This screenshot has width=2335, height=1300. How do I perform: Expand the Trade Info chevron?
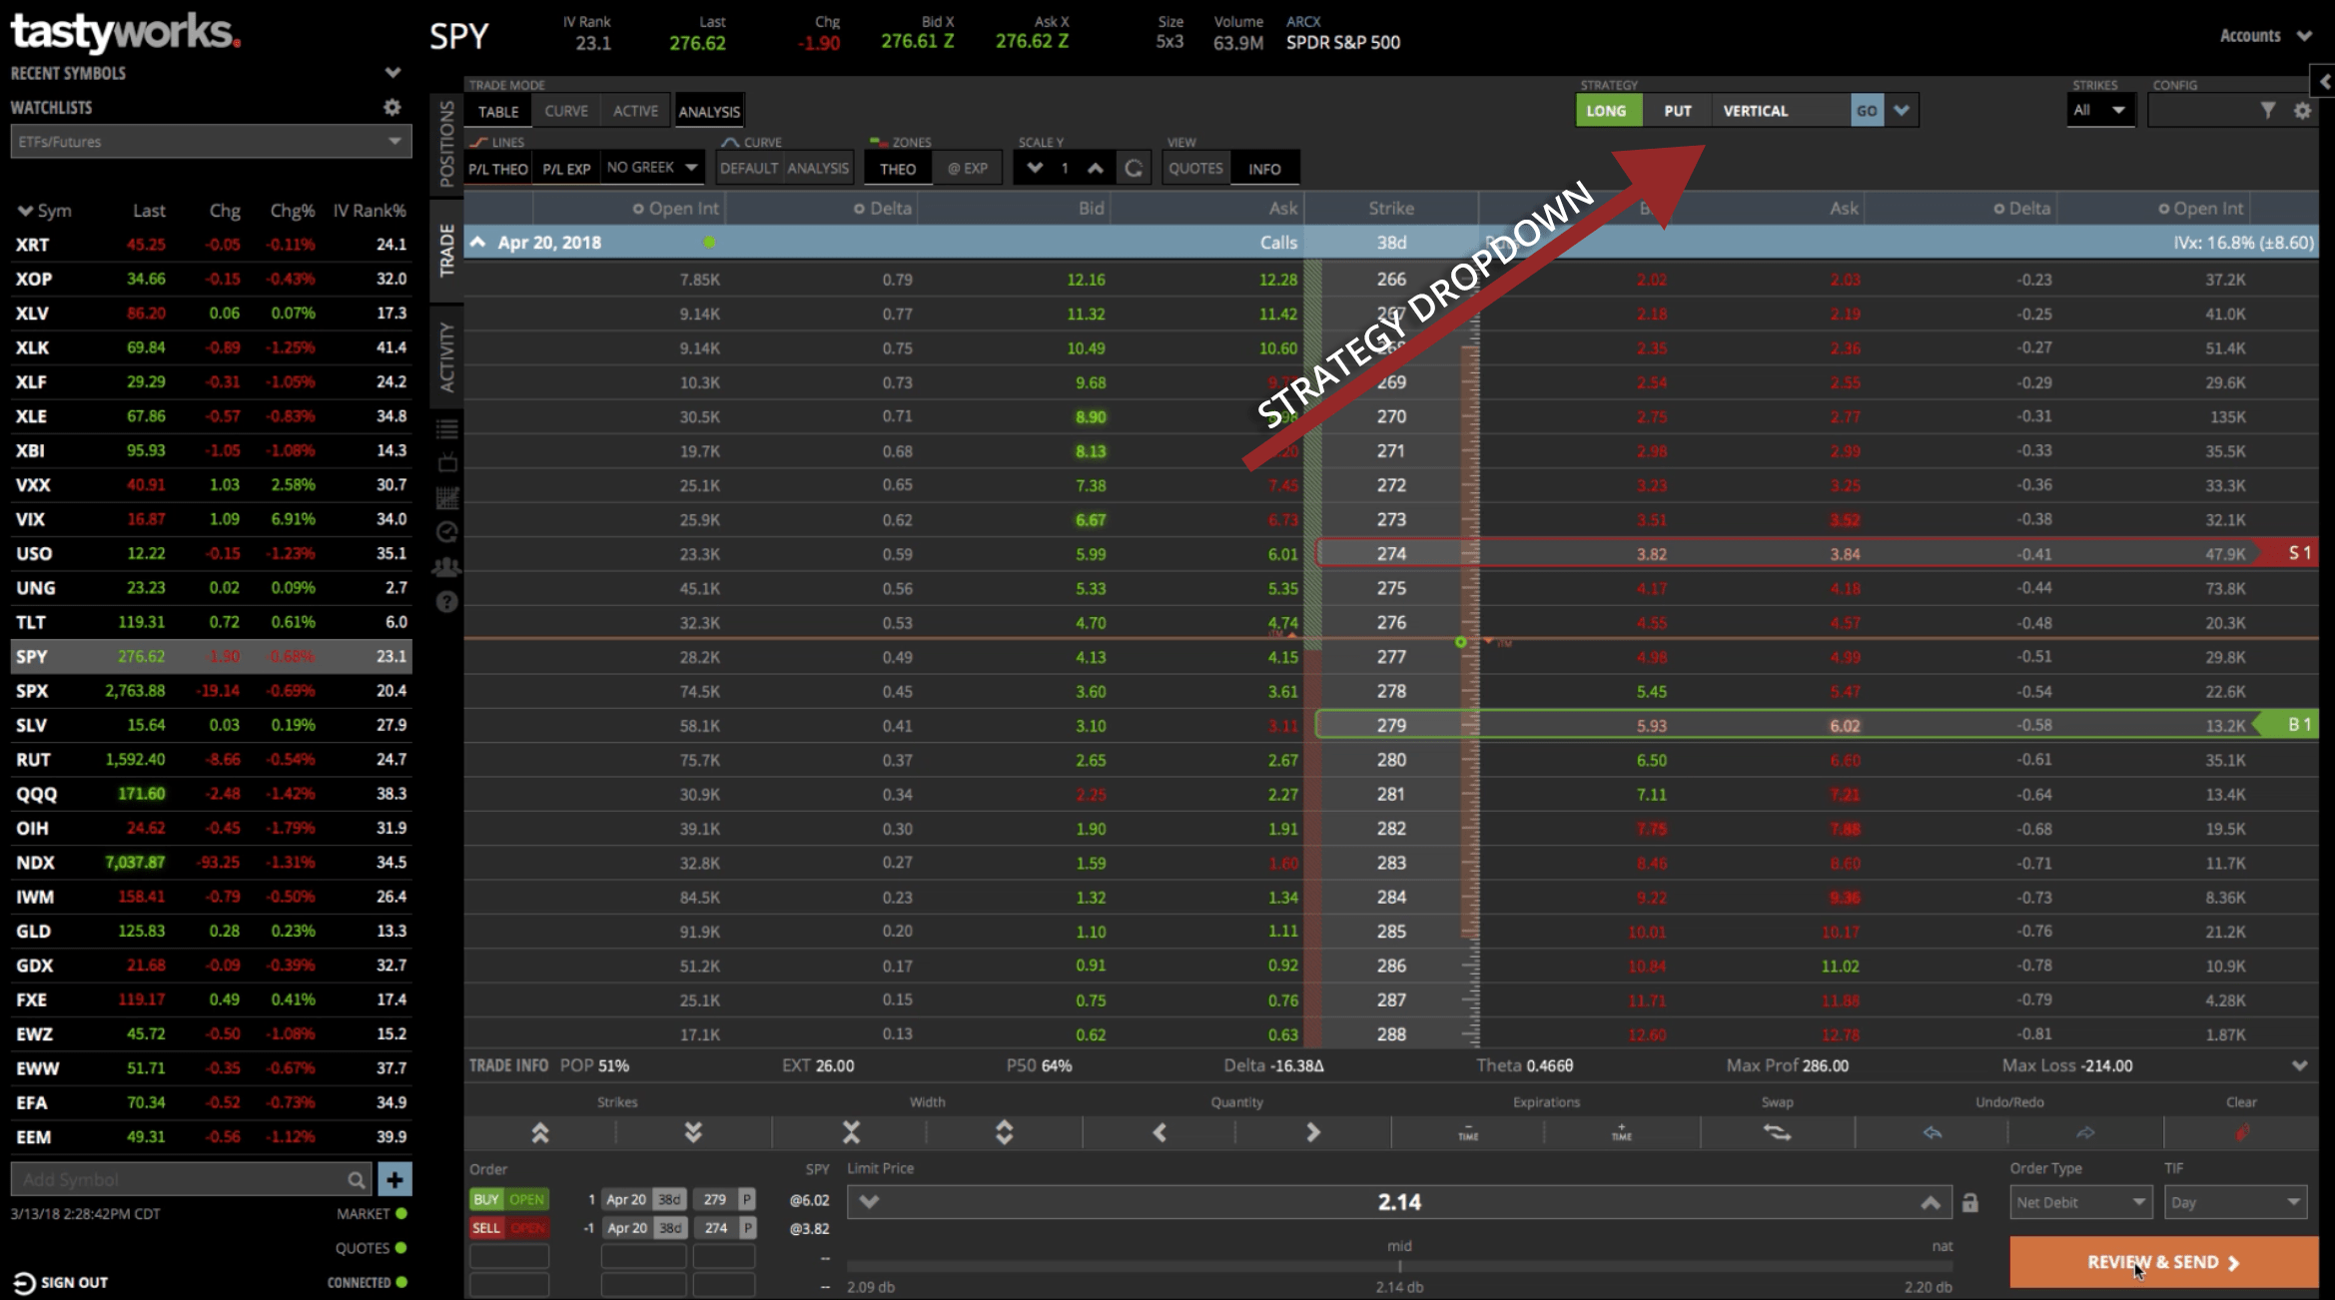click(x=2299, y=1066)
